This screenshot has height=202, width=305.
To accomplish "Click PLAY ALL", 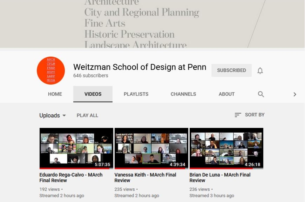I will pyautogui.click(x=87, y=116).
